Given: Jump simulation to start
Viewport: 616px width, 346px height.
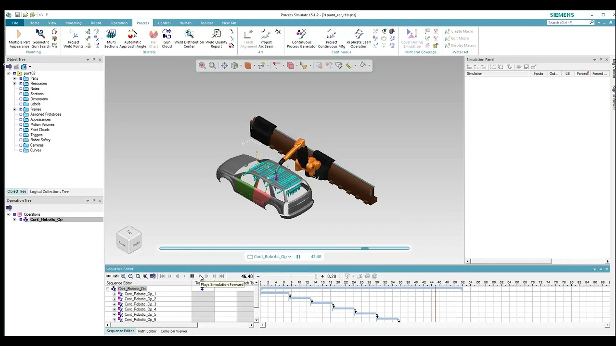Looking at the screenshot, I should [x=162, y=276].
